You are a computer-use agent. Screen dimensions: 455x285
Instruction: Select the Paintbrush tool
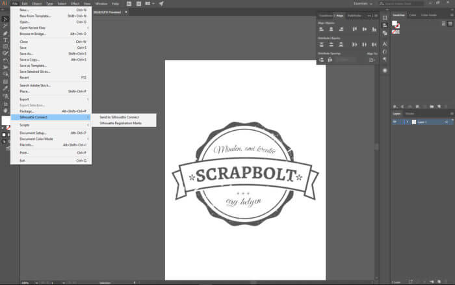(x=5, y=53)
